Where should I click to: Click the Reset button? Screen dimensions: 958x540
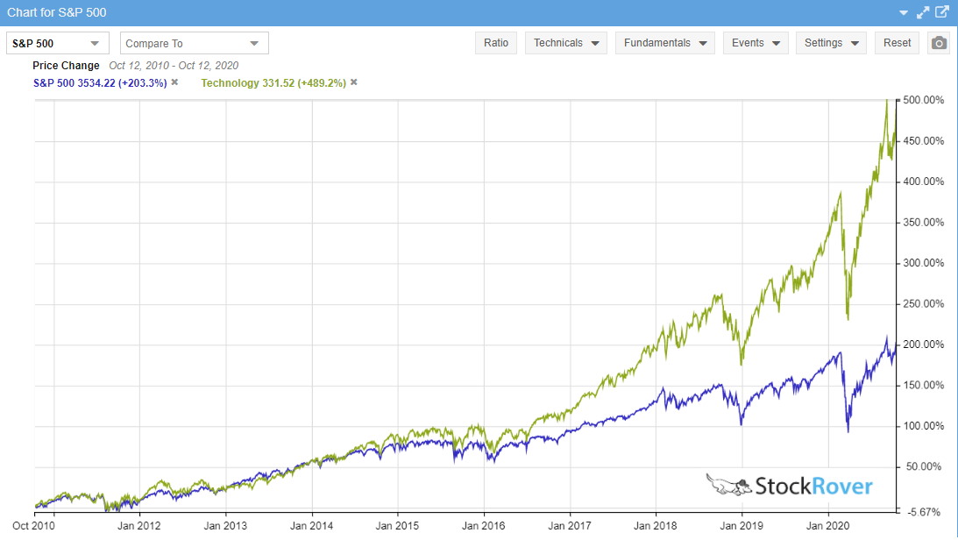click(x=897, y=42)
